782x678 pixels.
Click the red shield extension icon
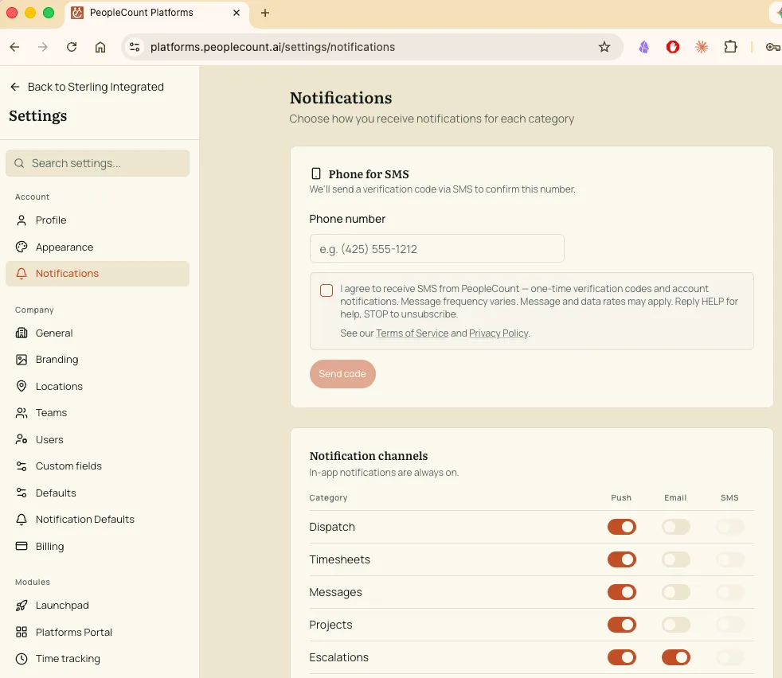coord(673,47)
